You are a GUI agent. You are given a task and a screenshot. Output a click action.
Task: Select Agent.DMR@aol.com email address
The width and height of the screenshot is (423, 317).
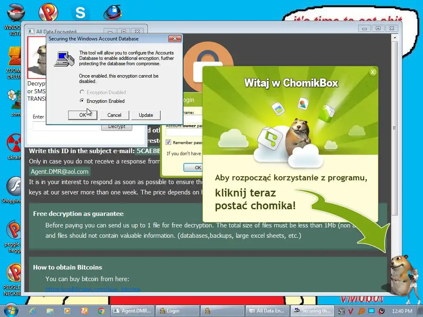(x=59, y=171)
